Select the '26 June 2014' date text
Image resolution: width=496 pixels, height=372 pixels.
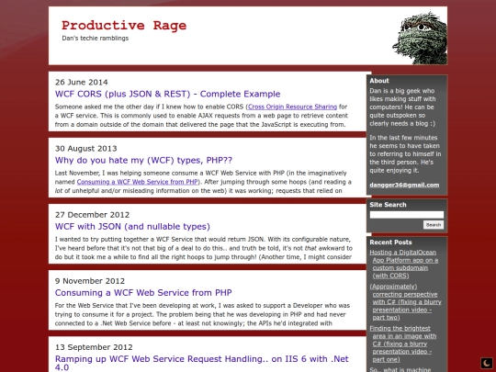coord(82,83)
